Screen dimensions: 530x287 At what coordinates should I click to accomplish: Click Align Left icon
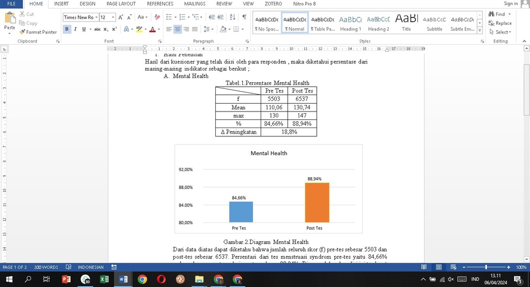169,29
